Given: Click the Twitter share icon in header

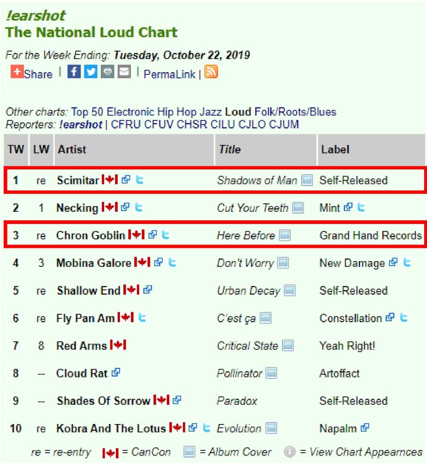Looking at the screenshot, I should [x=91, y=72].
